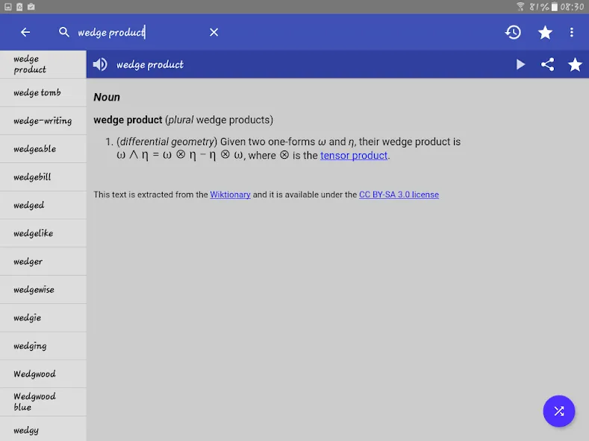Image resolution: width=589 pixels, height=441 pixels.
Task: Tap the random word shuffle button
Action: tap(559, 411)
